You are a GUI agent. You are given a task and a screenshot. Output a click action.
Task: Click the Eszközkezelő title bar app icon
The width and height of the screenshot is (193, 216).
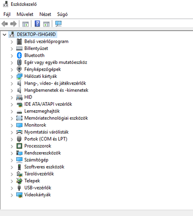pyautogui.click(x=6, y=4)
